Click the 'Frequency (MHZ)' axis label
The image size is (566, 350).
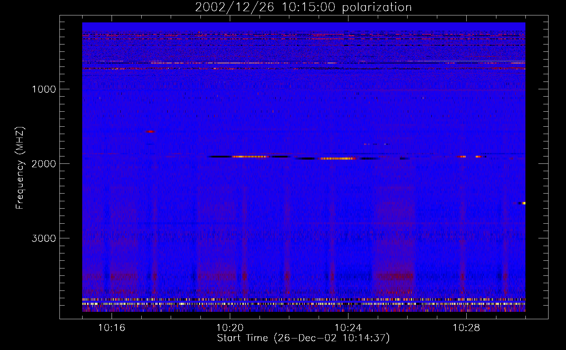click(x=20, y=168)
